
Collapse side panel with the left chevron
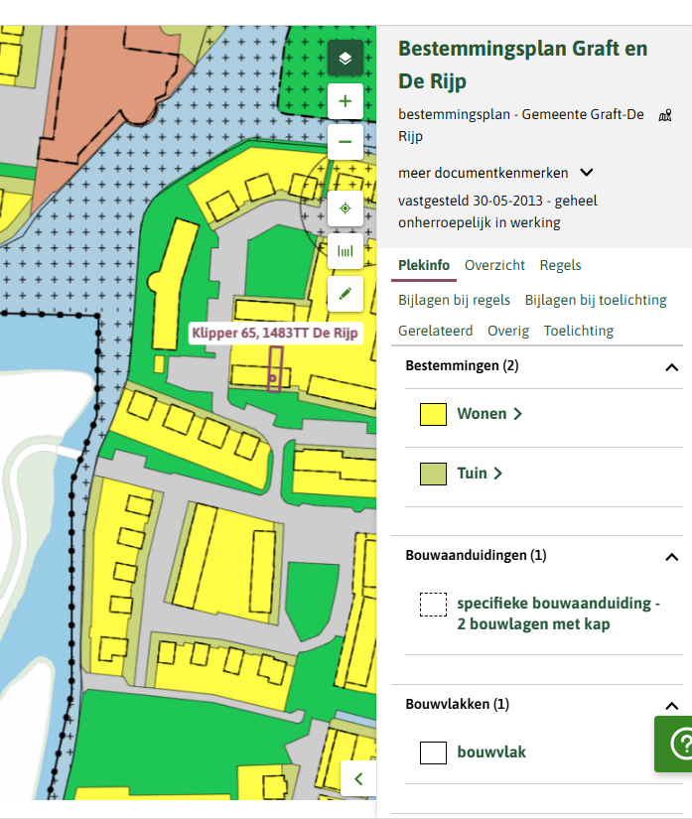tap(358, 778)
